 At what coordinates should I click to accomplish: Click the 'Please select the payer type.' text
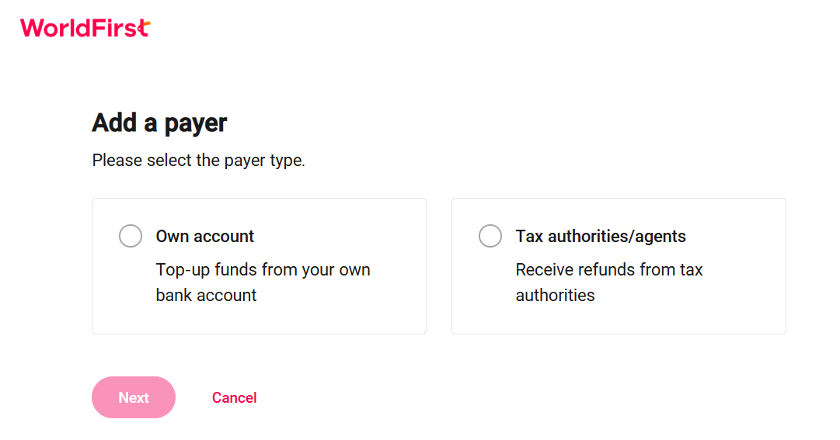[198, 160]
